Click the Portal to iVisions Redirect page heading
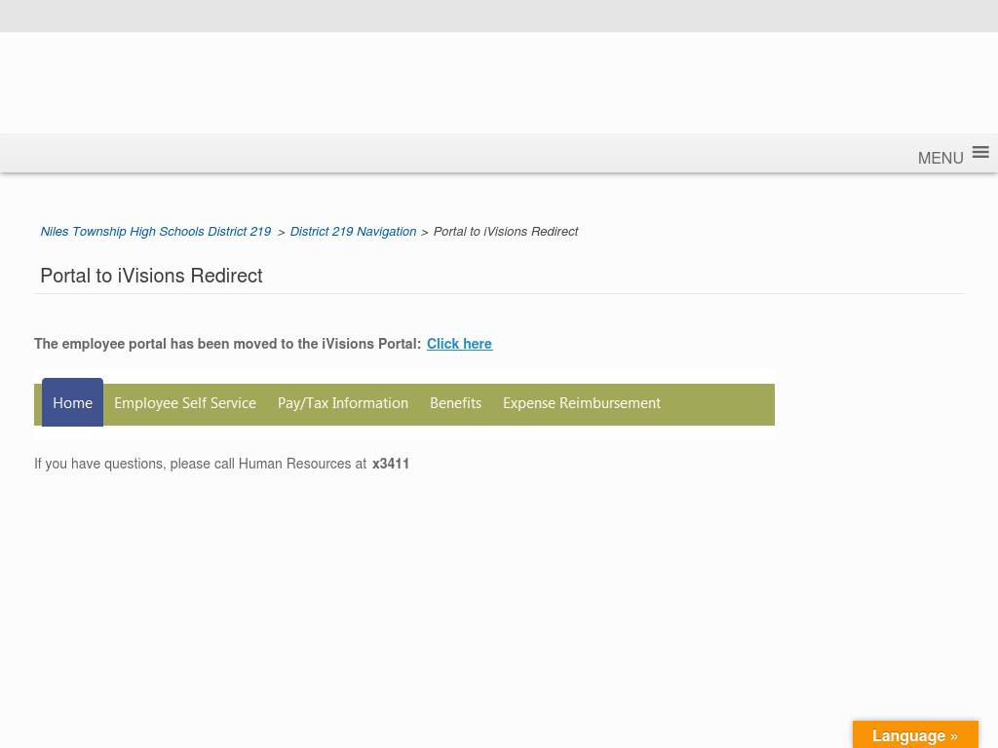The height and width of the screenshot is (748, 998). (151, 276)
